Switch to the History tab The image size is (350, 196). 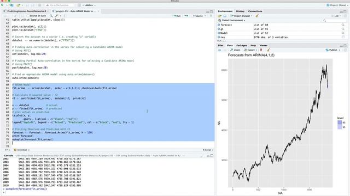click(x=240, y=11)
